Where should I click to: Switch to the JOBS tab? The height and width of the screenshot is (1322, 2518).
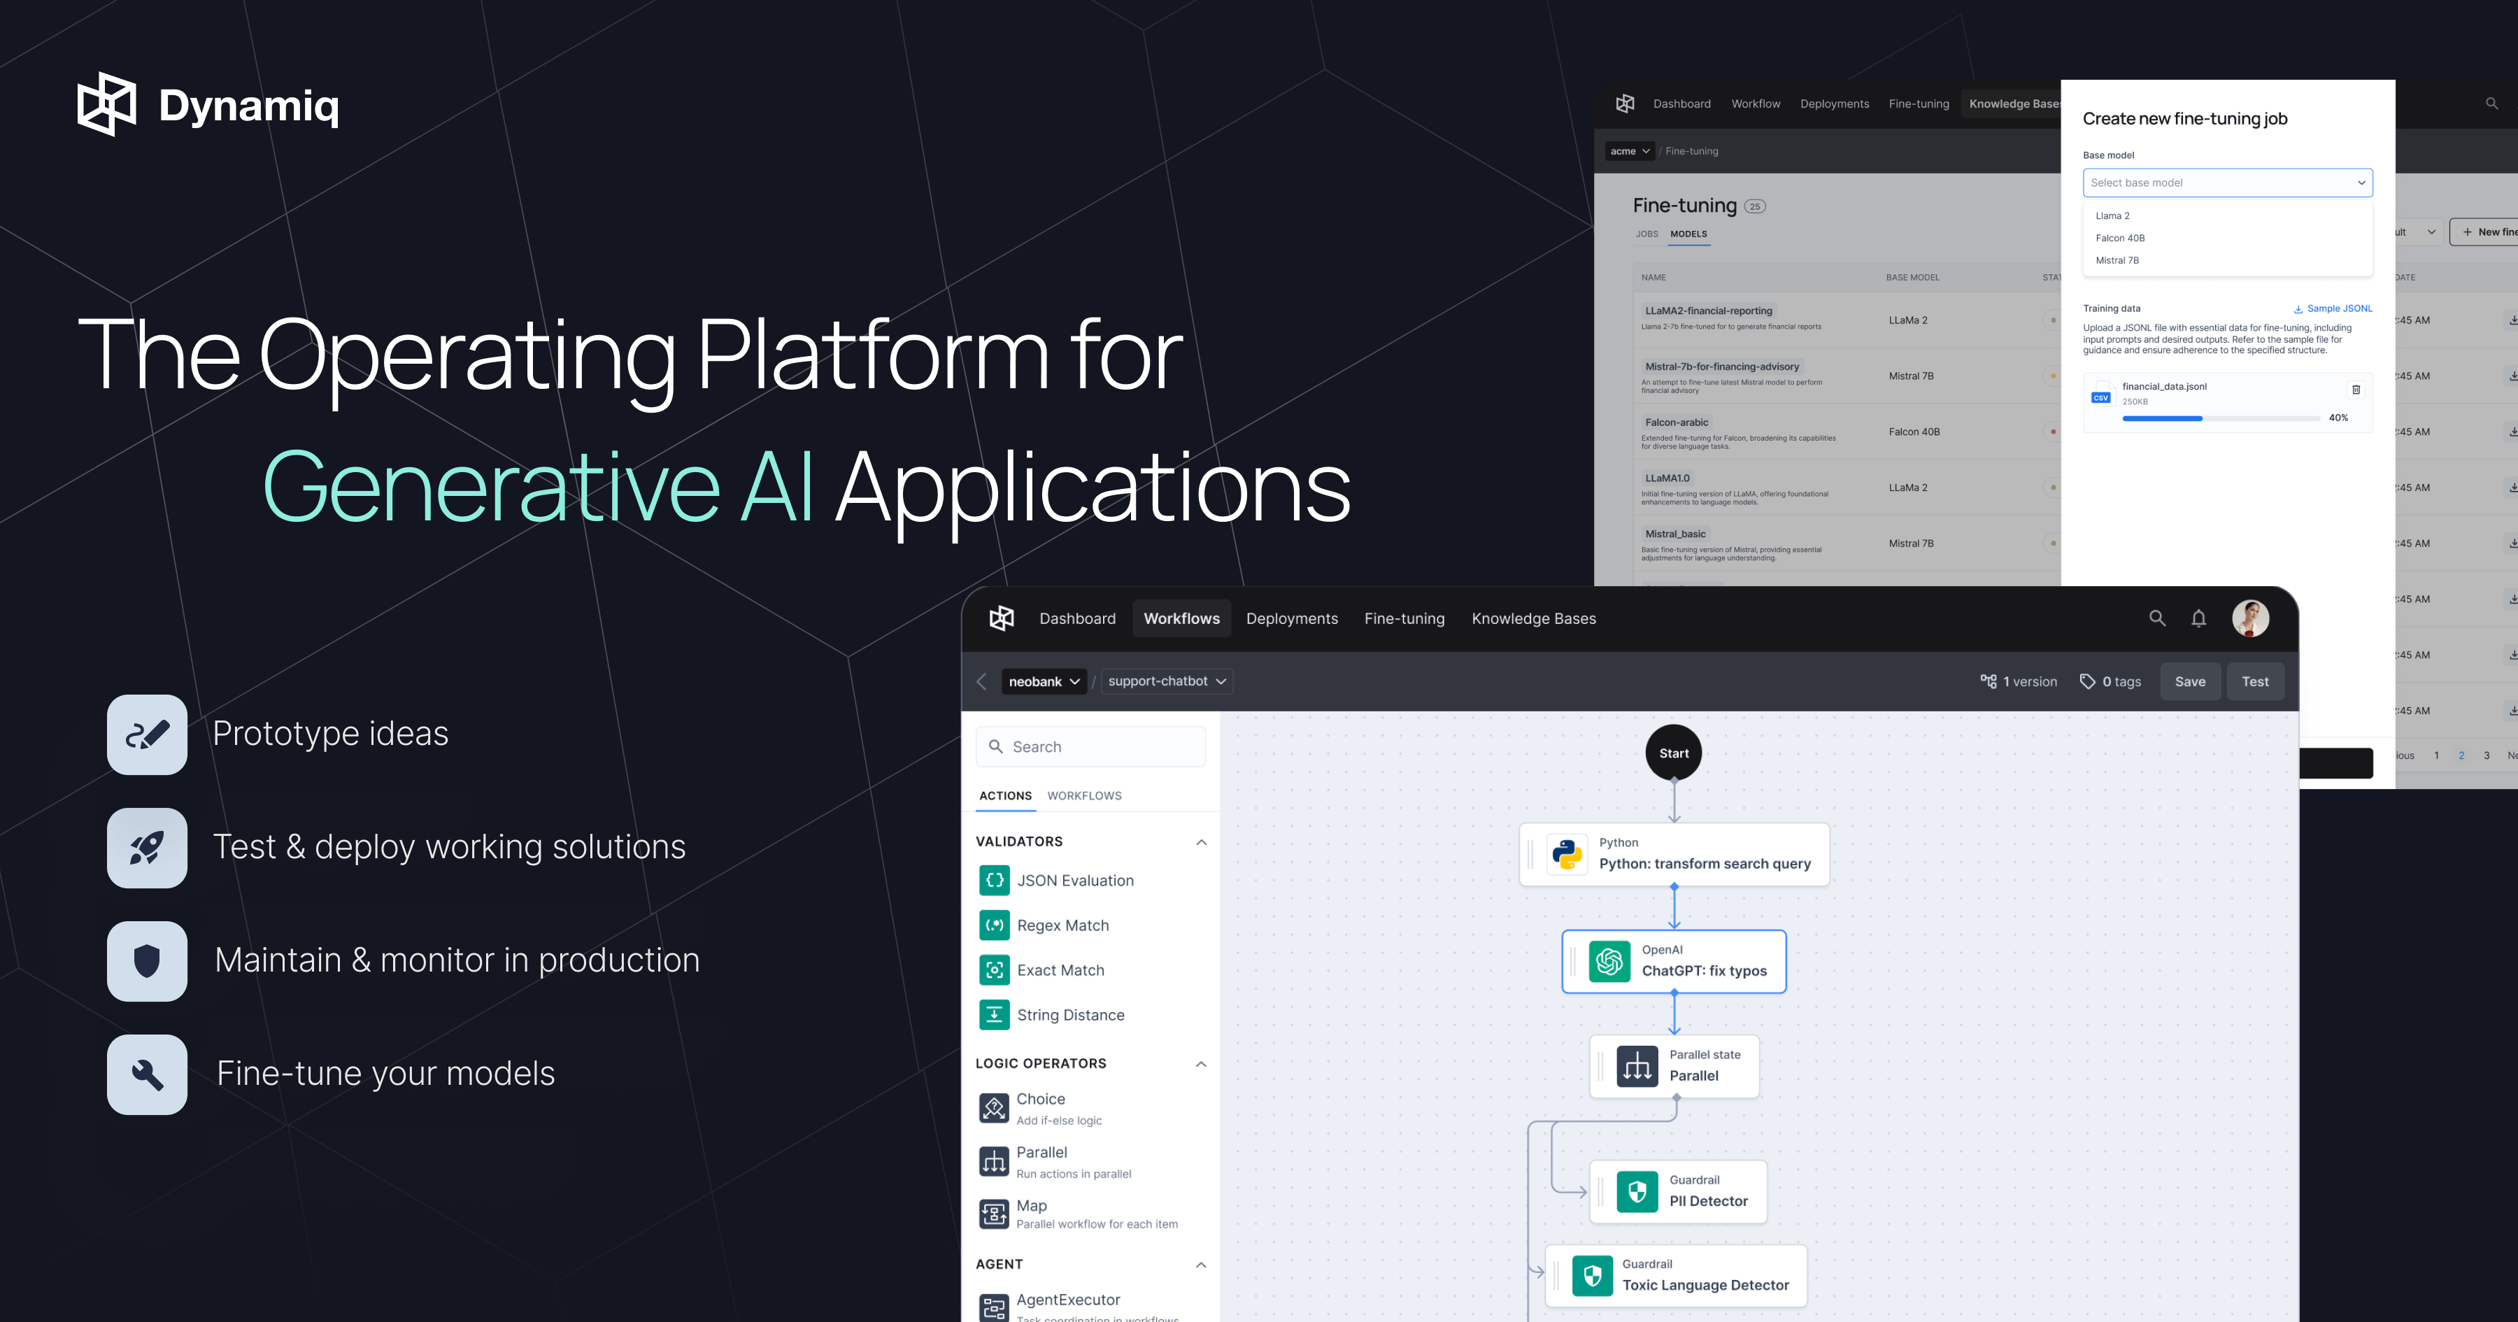(x=1646, y=234)
